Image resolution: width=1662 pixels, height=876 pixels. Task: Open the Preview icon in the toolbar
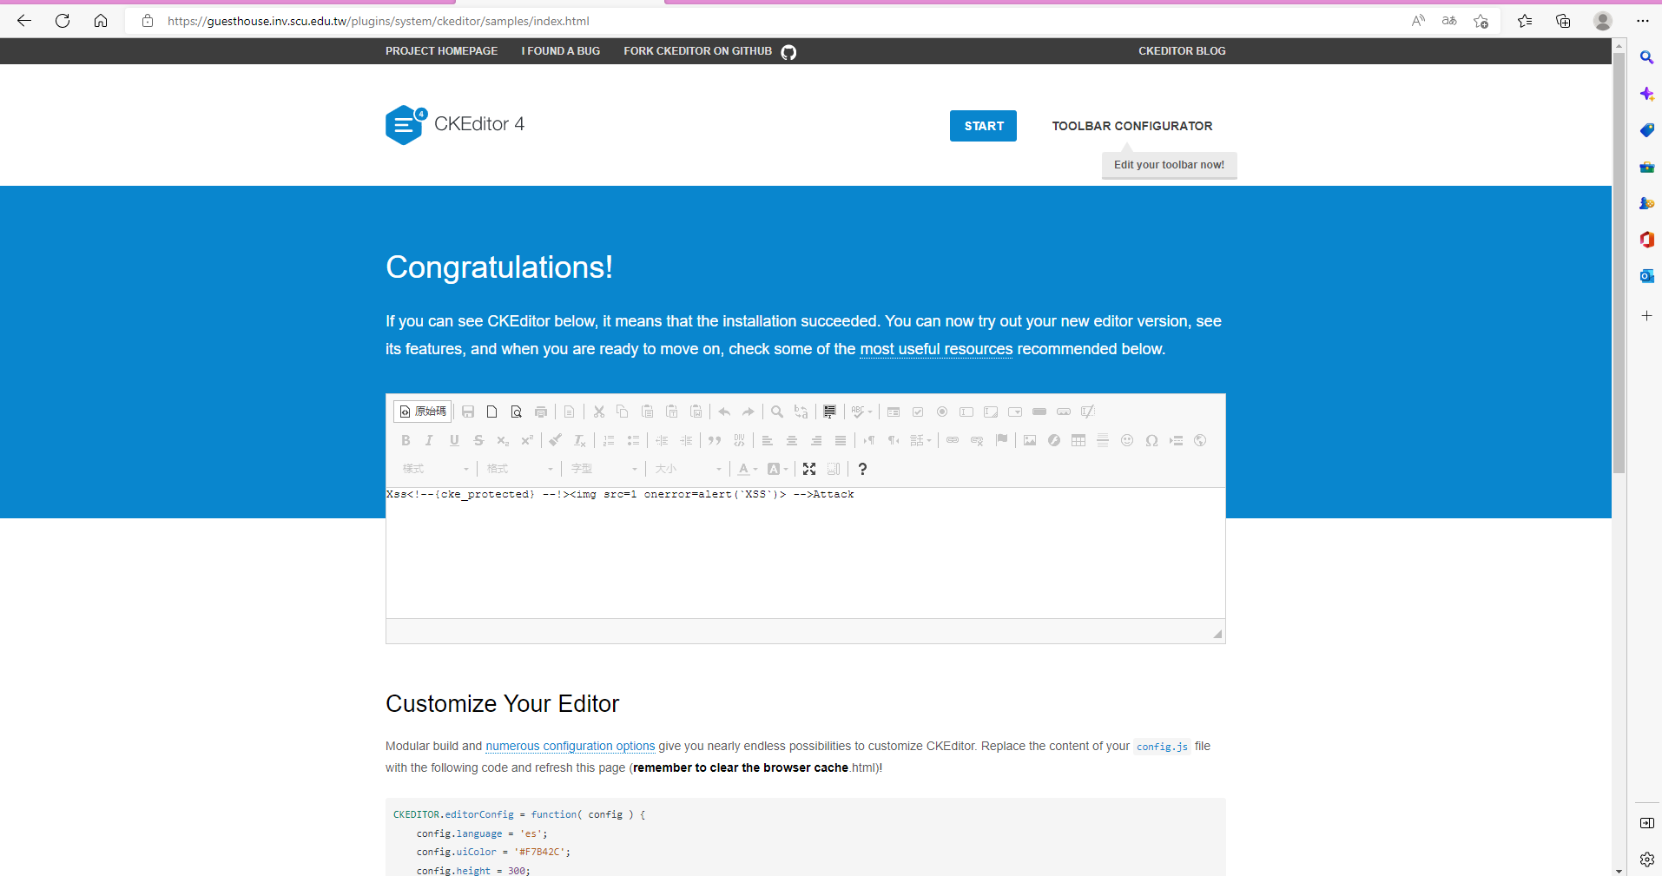[x=517, y=412]
